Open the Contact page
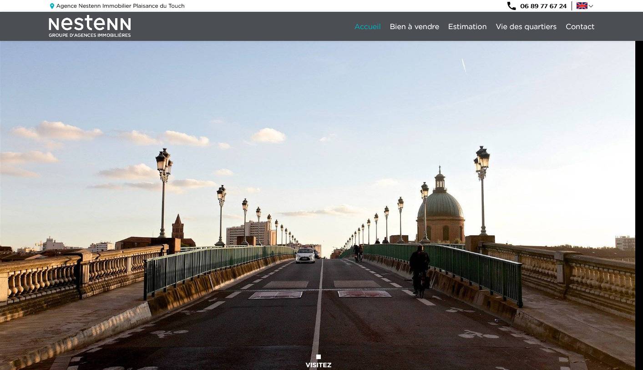 [x=580, y=26]
